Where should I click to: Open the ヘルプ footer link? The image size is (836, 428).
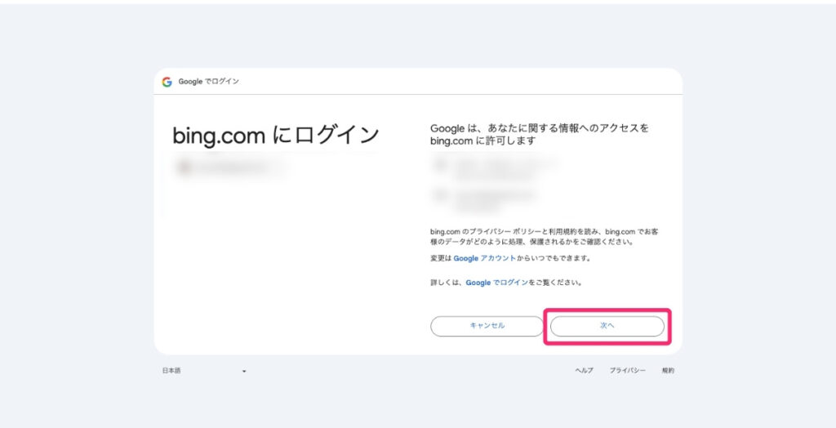[584, 370]
